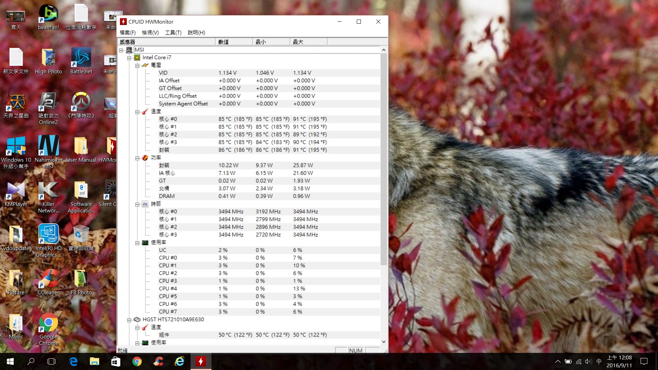The height and width of the screenshot is (370, 658).
Task: Open taskbar search magnifier
Action: tap(31, 361)
